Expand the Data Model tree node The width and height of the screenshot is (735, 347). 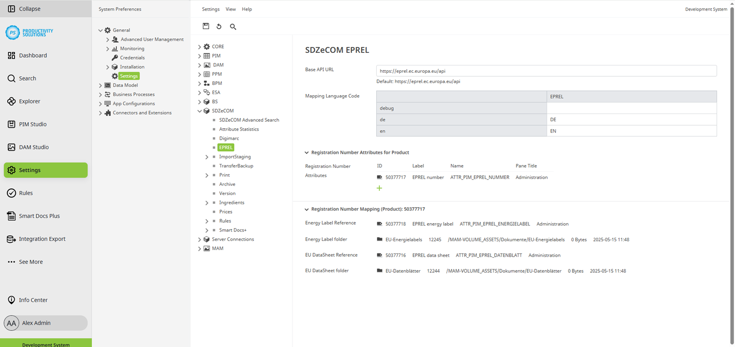tap(101, 85)
